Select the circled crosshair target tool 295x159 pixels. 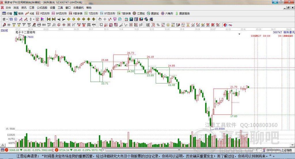59,25
